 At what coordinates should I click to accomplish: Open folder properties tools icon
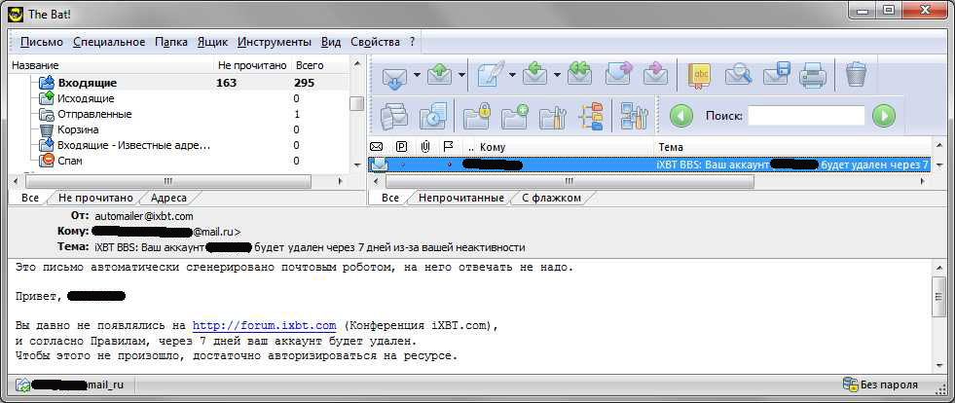click(x=553, y=116)
